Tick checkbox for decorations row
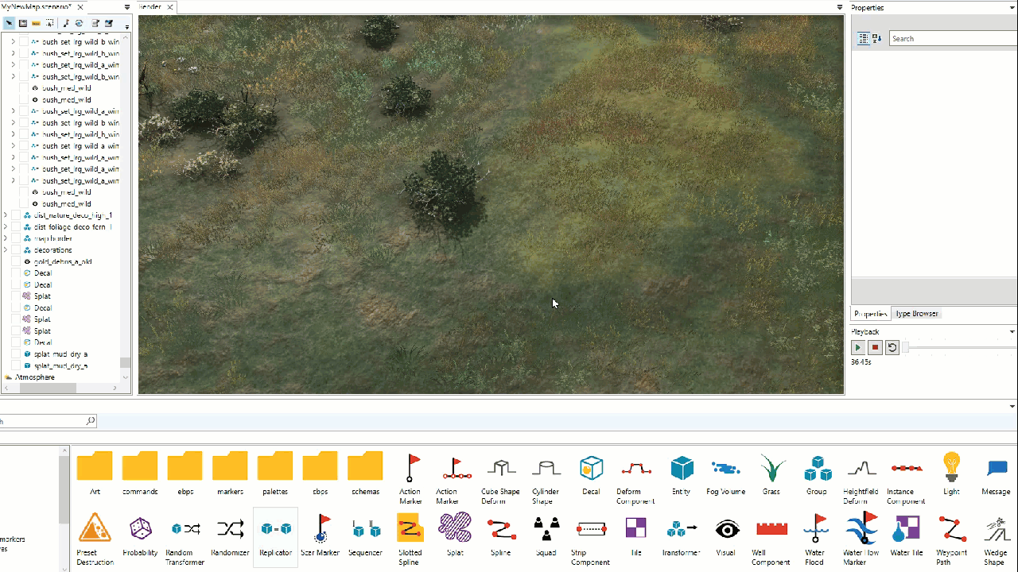 [15, 250]
